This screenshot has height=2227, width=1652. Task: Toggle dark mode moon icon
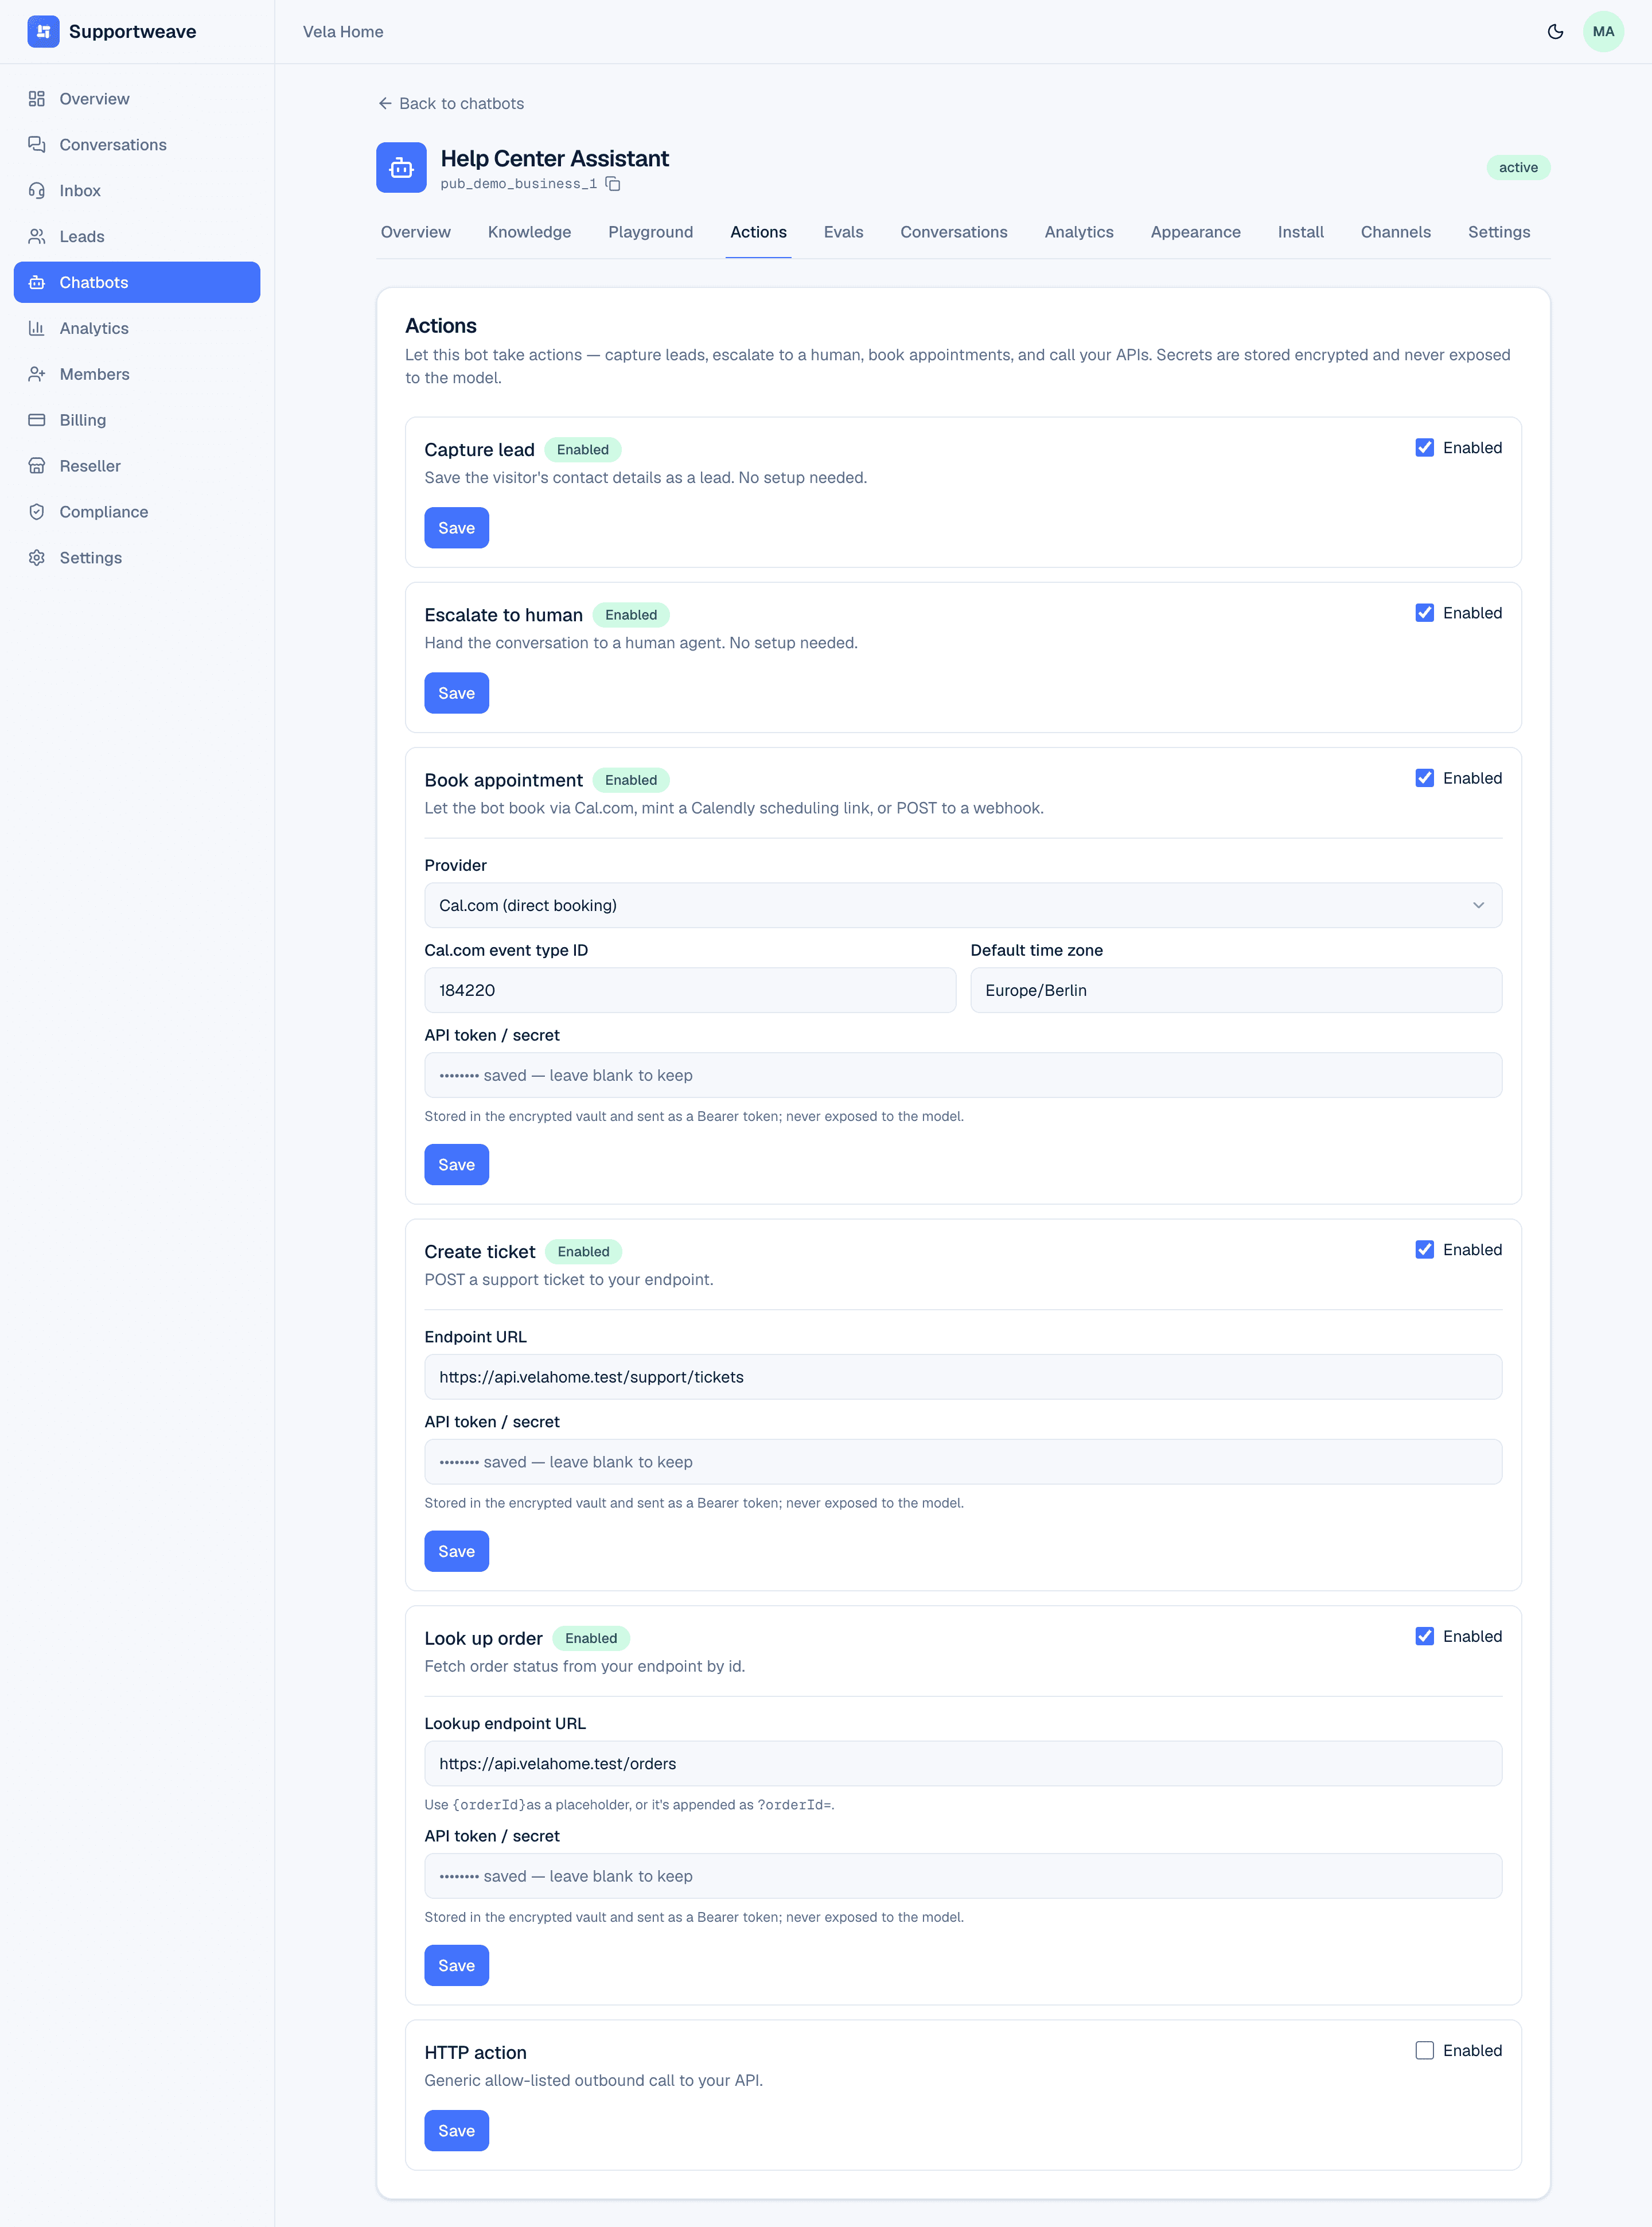[x=1555, y=32]
